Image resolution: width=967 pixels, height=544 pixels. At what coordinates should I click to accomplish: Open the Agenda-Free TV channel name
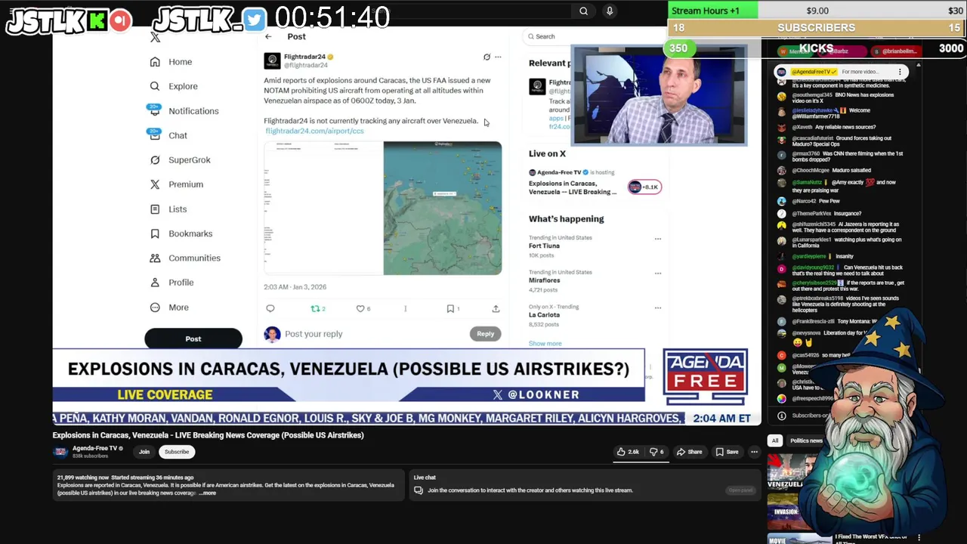coord(94,448)
